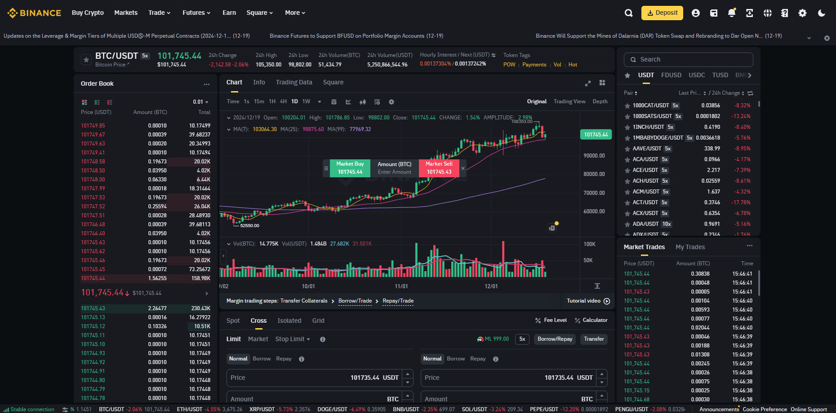Open the chart settings gear

click(x=391, y=102)
